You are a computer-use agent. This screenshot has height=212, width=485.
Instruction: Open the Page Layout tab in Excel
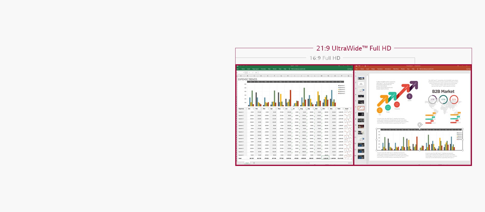click(x=255, y=69)
